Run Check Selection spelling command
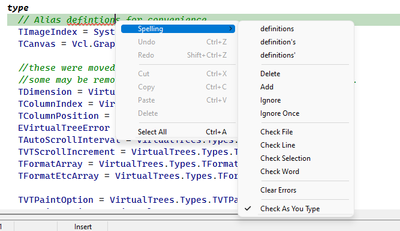 (285, 158)
